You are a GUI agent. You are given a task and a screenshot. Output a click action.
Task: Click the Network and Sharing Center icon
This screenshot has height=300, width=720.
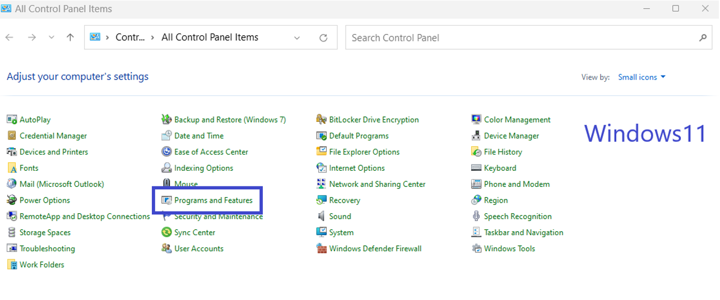pyautogui.click(x=321, y=184)
